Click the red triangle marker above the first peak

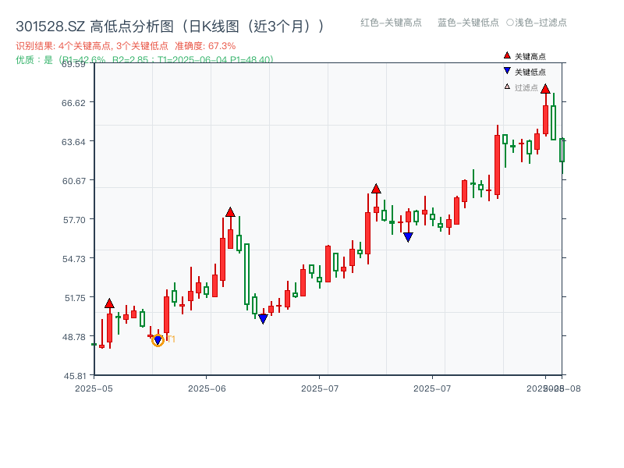[109, 302]
